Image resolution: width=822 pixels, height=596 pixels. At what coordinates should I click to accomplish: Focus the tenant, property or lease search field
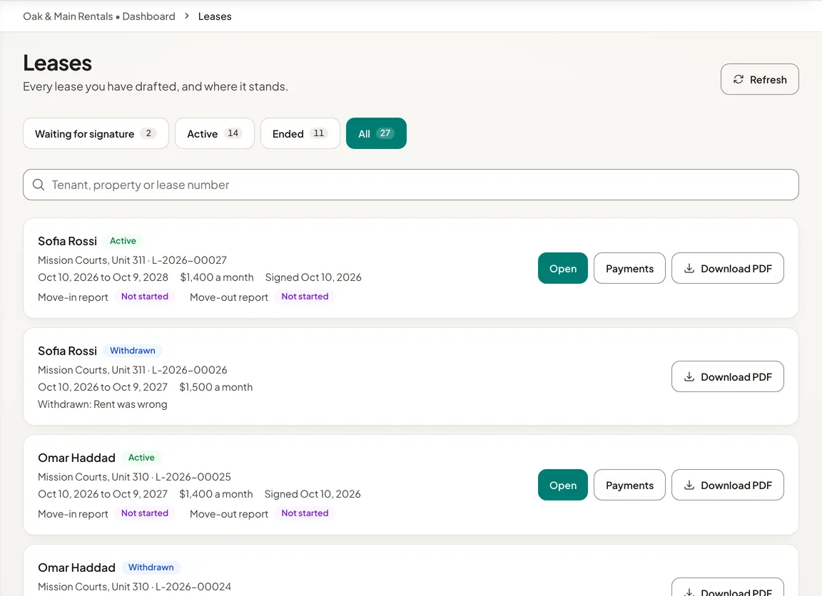tap(410, 185)
